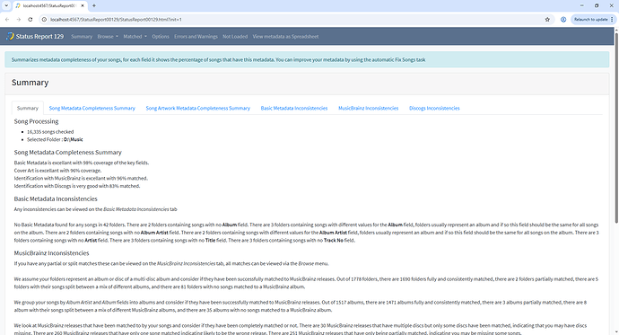The height and width of the screenshot is (335, 619).
Task: Close the StatusReport00129 browser tab
Action: [x=83, y=5]
